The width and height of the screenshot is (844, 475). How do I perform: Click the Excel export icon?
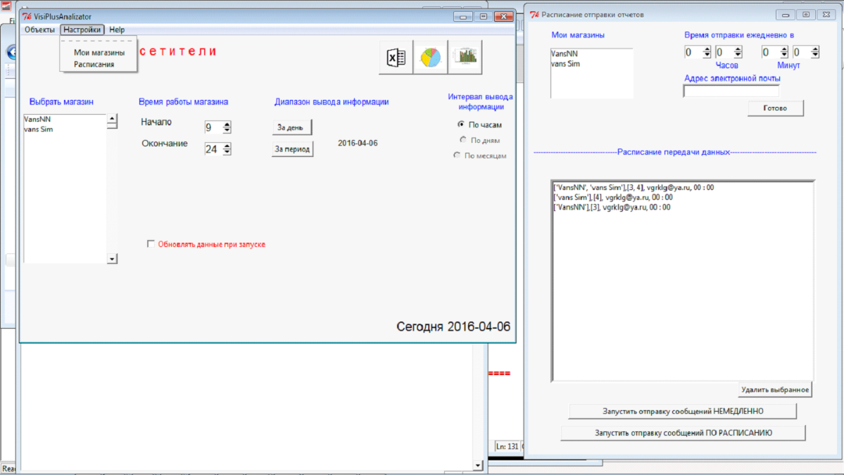396,58
